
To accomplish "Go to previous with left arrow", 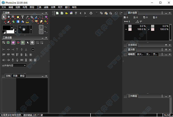I will pos(80,13).
